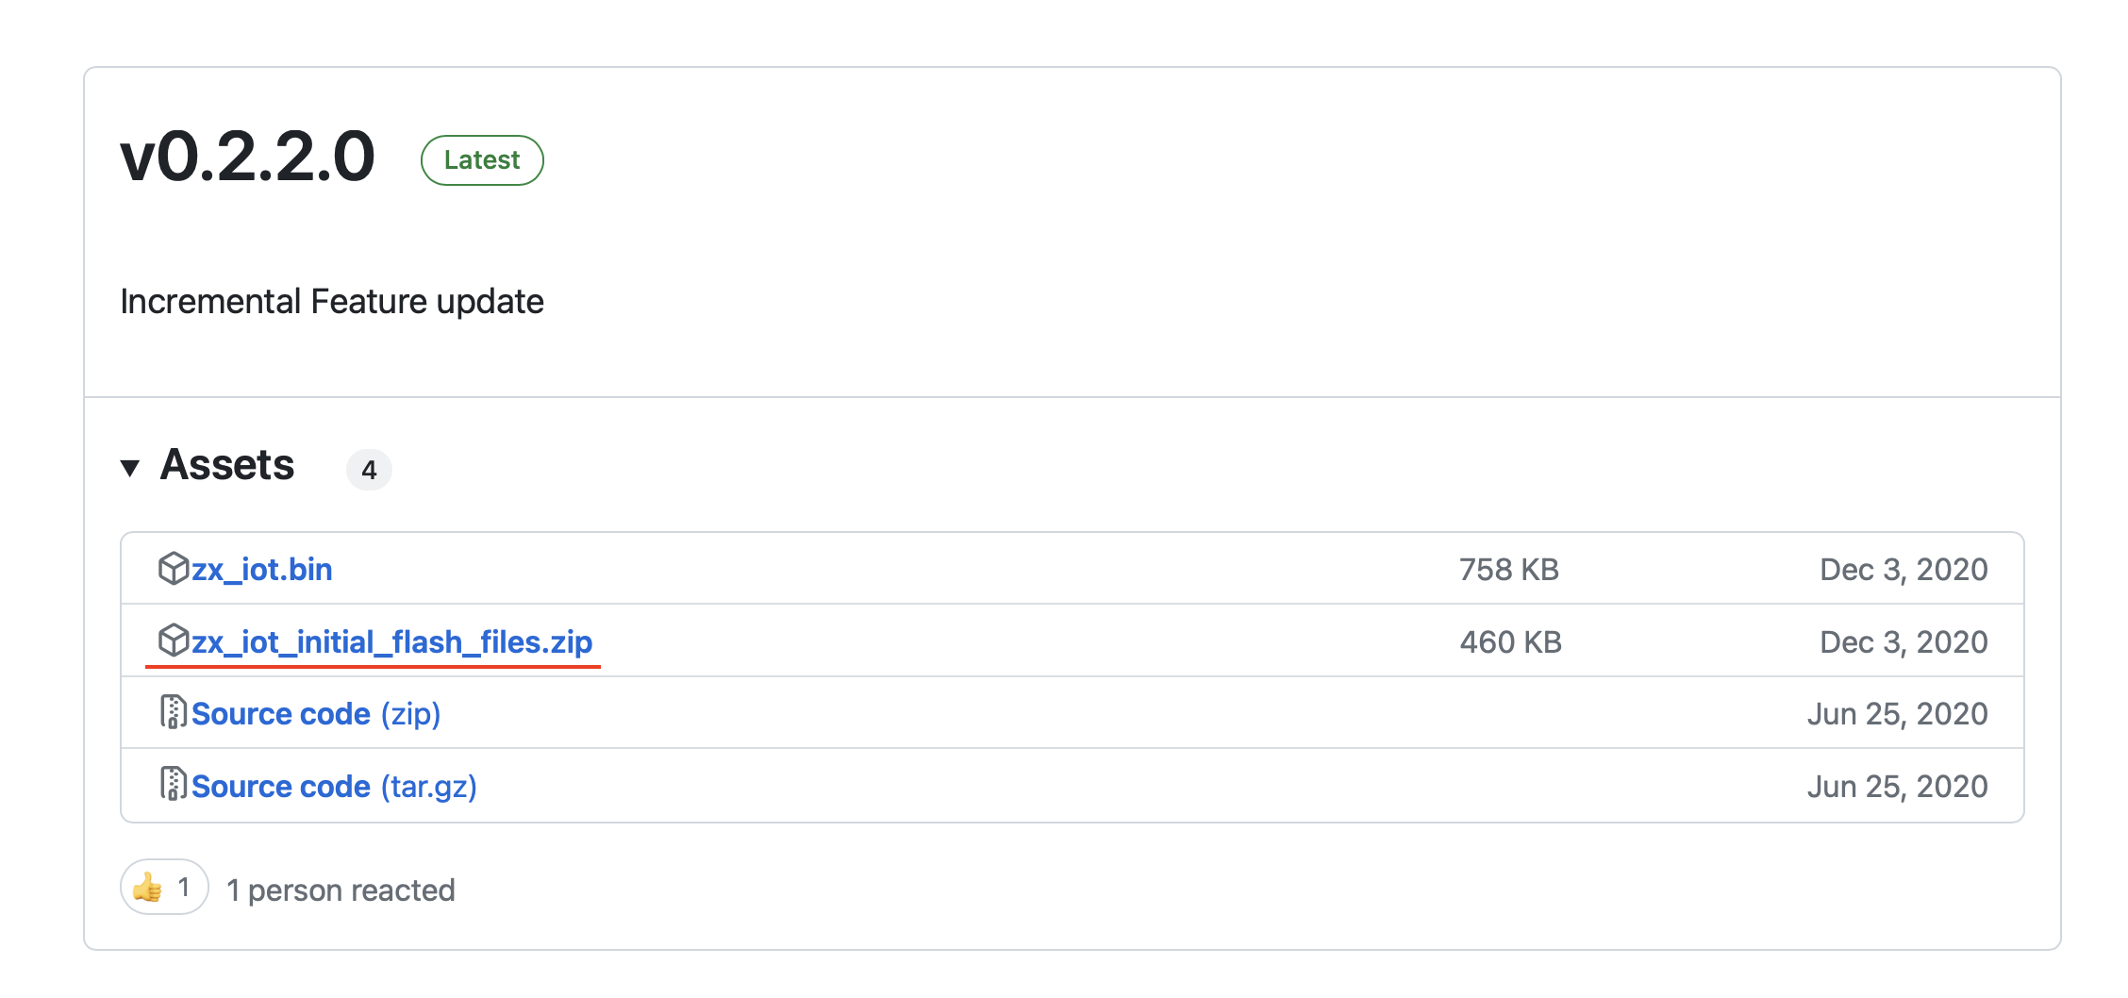Download Source code (tar.gz)
Image resolution: width=2128 pixels, height=998 pixels.
tap(334, 787)
